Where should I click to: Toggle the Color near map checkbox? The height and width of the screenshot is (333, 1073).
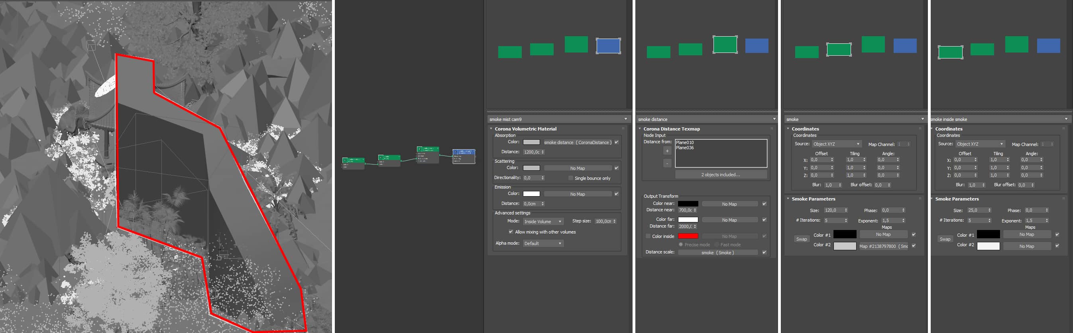tap(764, 204)
